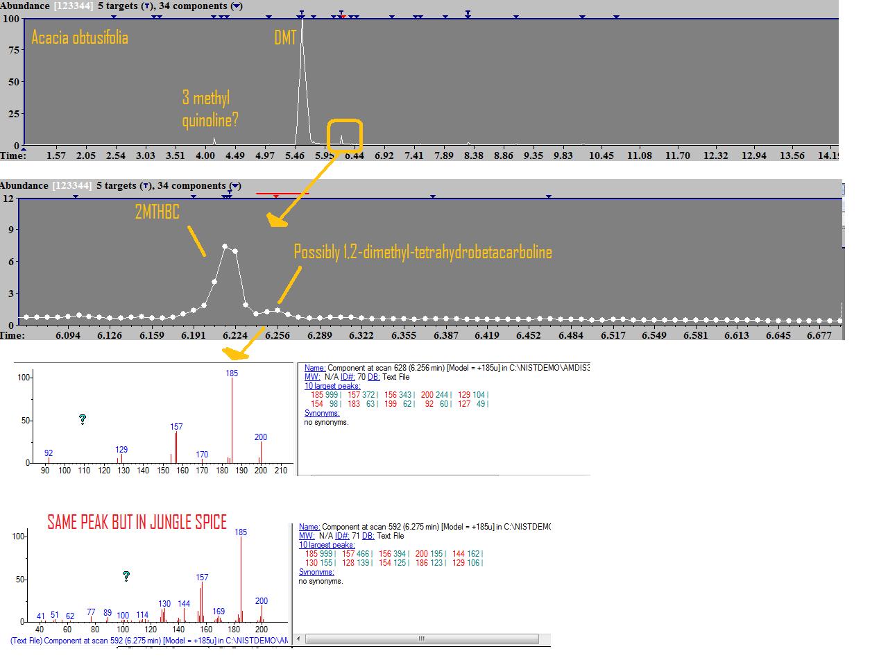Image resolution: width=888 pixels, height=658 pixels.
Task: Open the 10 largest peaks link for scan 592
Action: pyautogui.click(x=327, y=545)
